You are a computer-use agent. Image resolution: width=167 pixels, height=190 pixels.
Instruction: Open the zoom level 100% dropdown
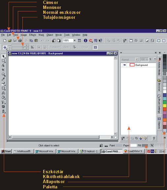pos(75,41)
